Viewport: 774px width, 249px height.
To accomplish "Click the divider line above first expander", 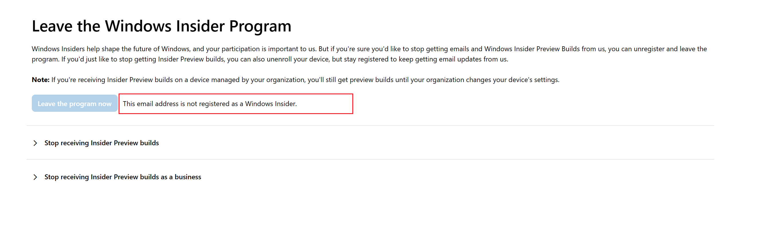I will click(x=370, y=126).
